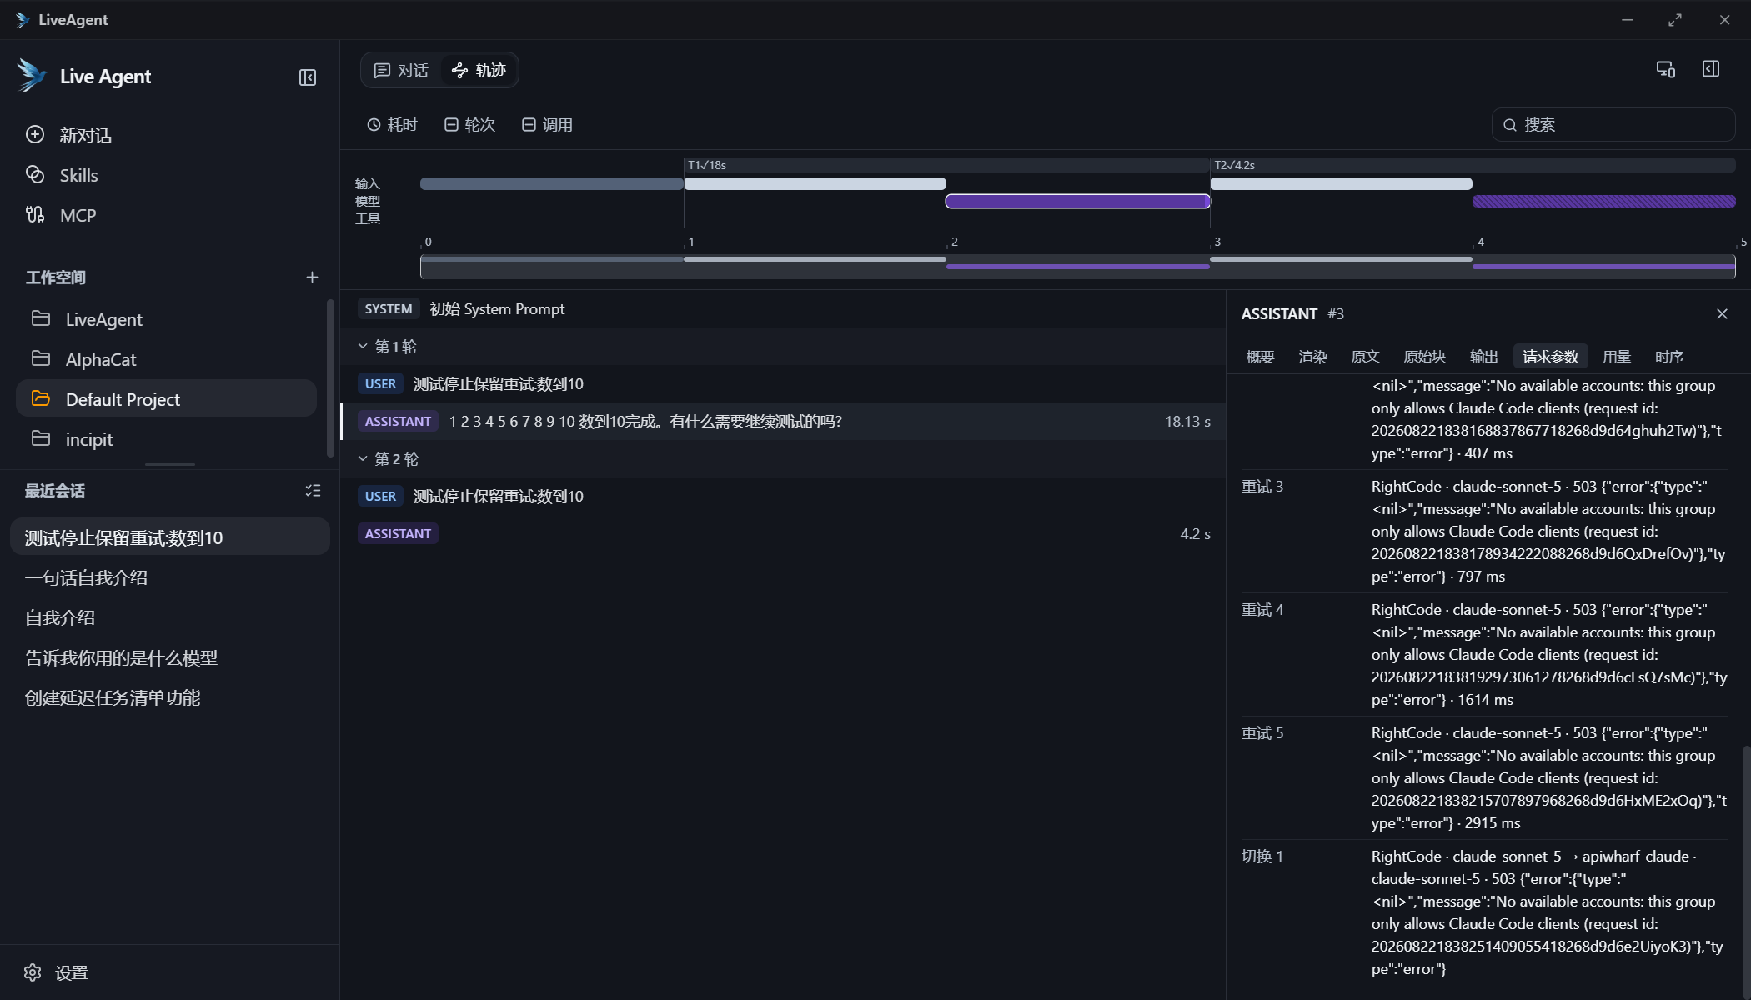This screenshot has width=1751, height=1000.
Task: Open the 用量 tab in detail panel
Action: tap(1616, 357)
